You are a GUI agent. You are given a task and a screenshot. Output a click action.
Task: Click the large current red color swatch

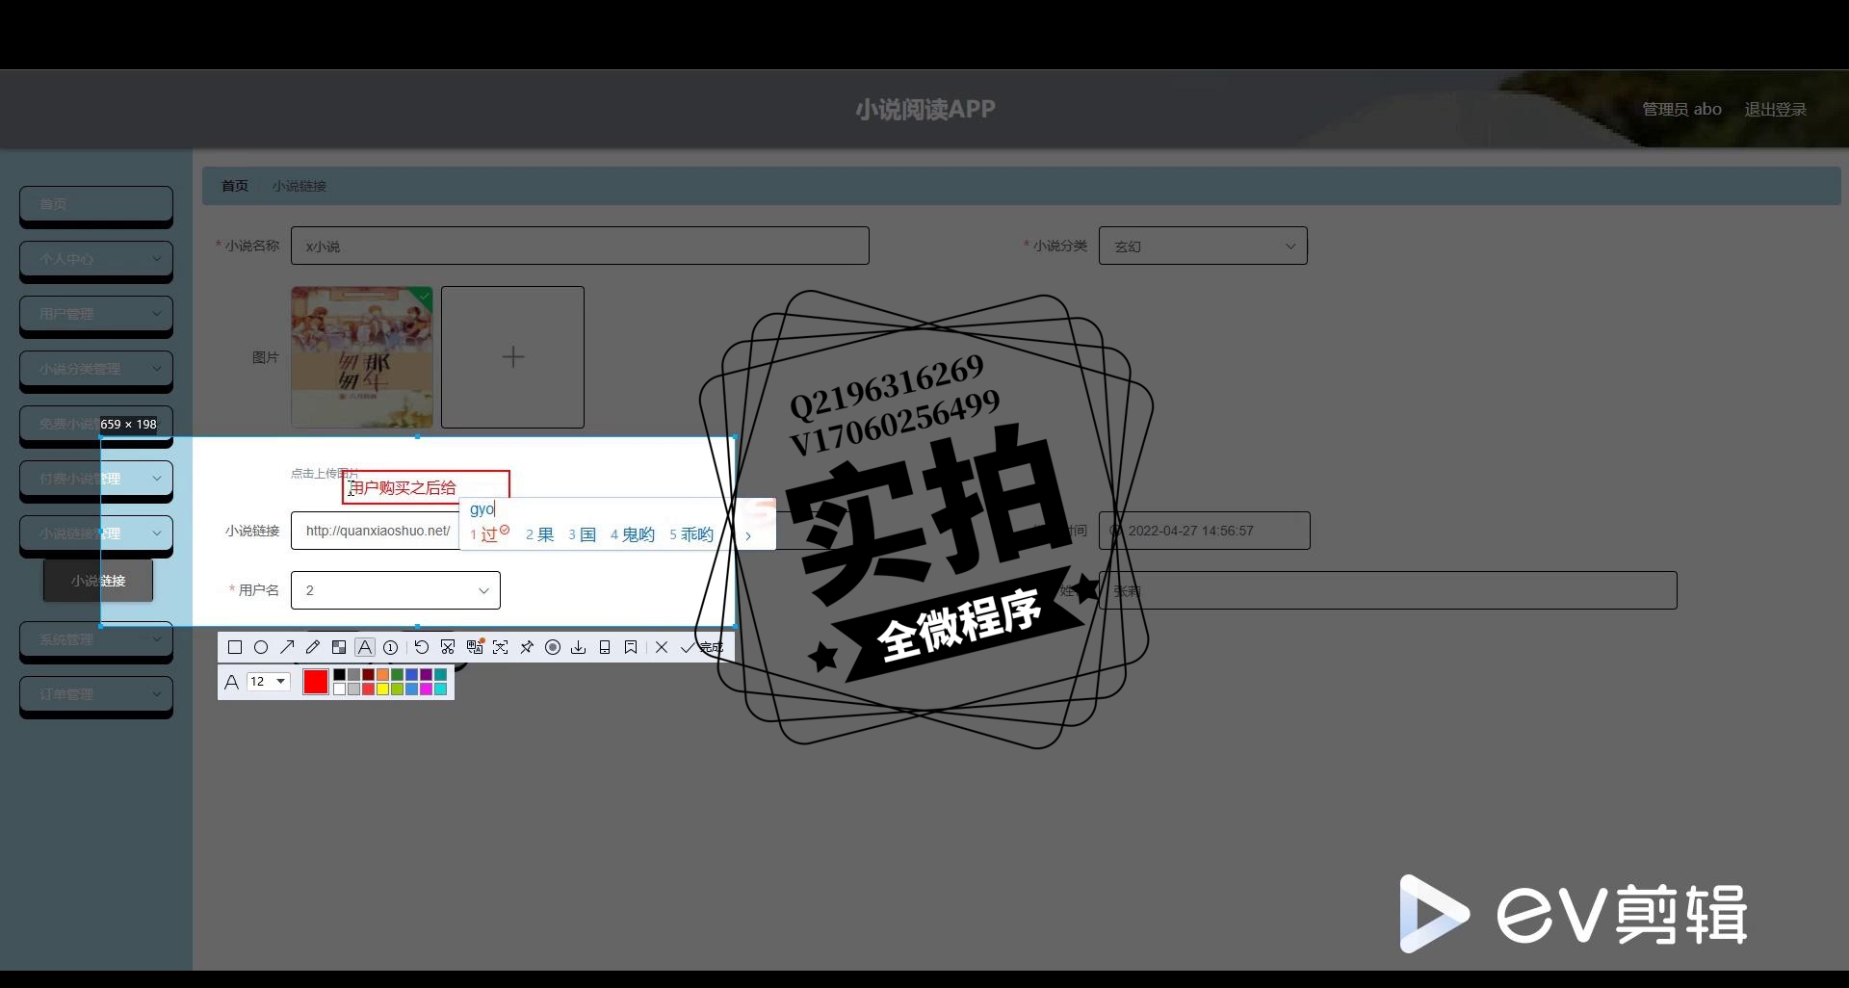coord(315,681)
